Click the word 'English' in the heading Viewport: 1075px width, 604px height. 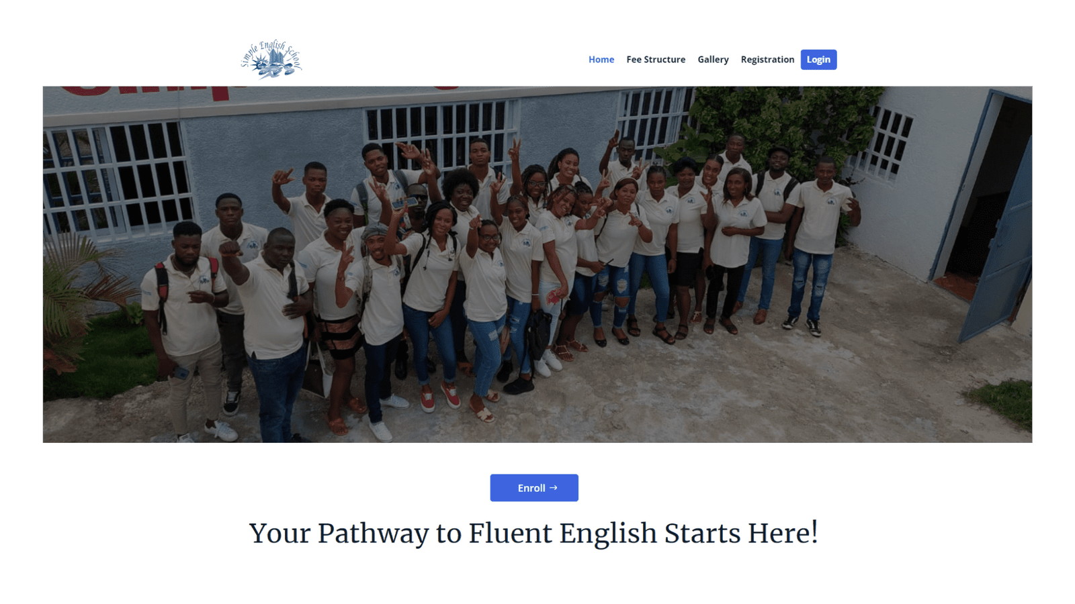click(x=608, y=534)
